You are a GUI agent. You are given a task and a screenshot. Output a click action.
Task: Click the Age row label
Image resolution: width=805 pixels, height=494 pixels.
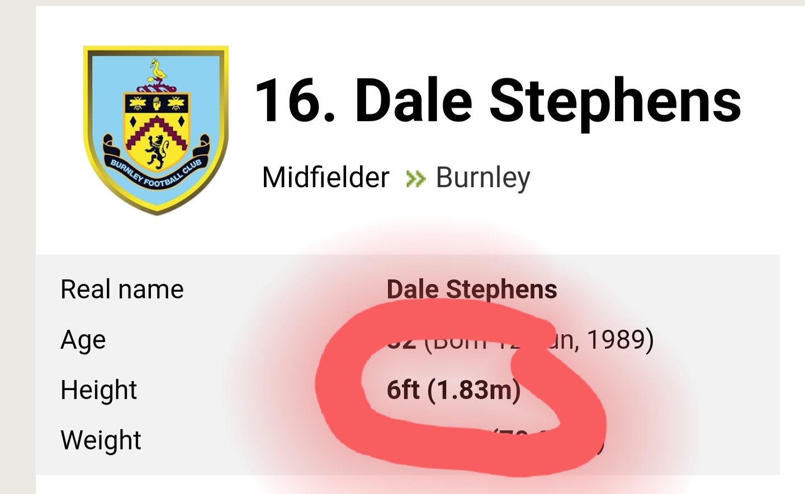[x=83, y=340]
